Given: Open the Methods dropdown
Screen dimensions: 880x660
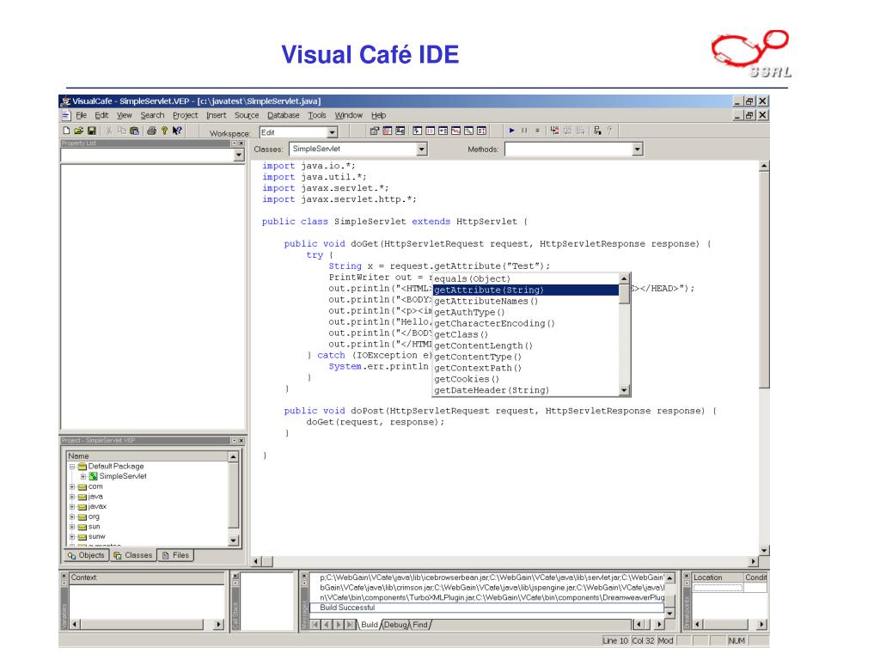Looking at the screenshot, I should [637, 150].
